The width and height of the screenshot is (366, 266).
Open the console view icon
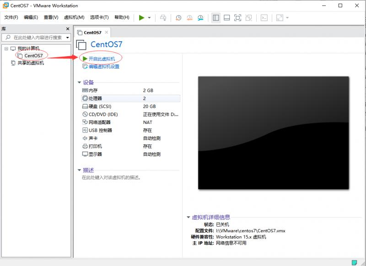pyautogui.click(x=264, y=18)
